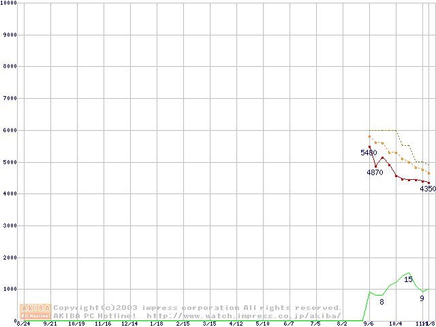Click the 4350 final price label
The height and width of the screenshot is (327, 436).
tap(427, 189)
